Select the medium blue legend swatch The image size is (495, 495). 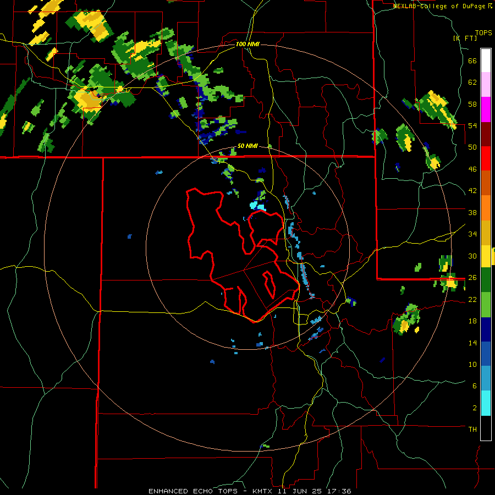click(x=486, y=354)
